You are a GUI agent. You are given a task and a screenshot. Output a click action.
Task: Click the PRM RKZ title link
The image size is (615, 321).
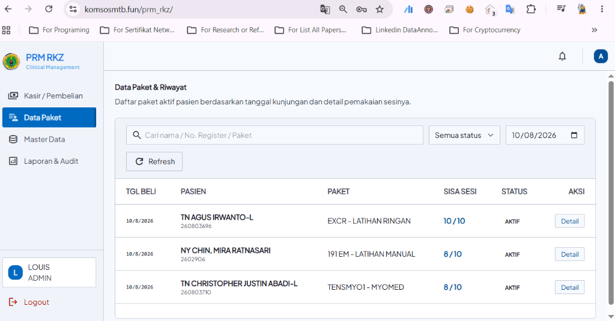[44, 57]
